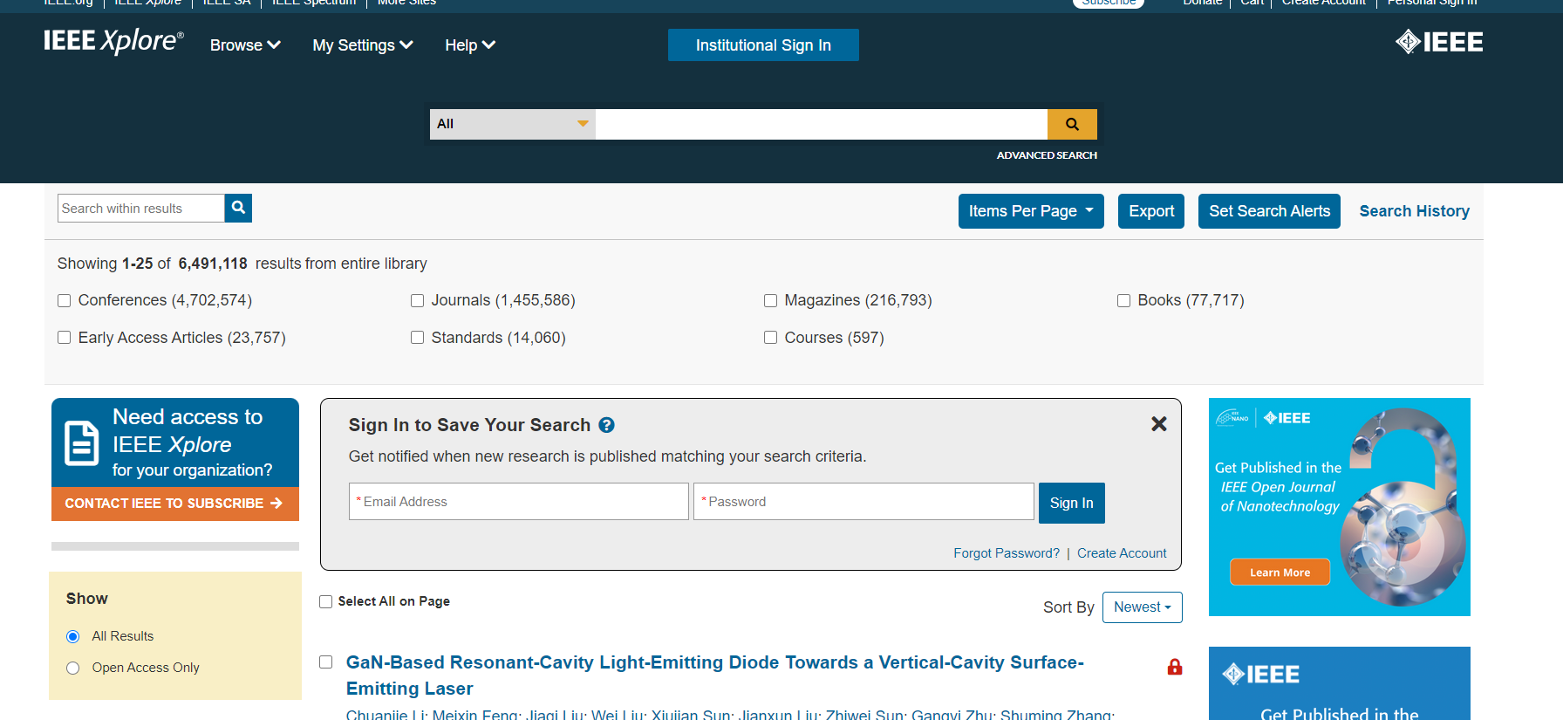Image resolution: width=1563 pixels, height=720 pixels.
Task: Click the document icon in the access banner
Action: click(82, 443)
